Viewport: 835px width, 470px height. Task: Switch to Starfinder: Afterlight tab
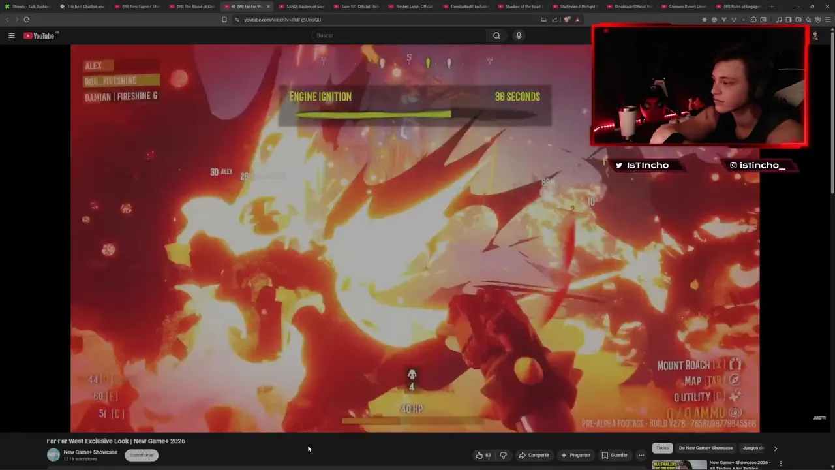pos(575,7)
